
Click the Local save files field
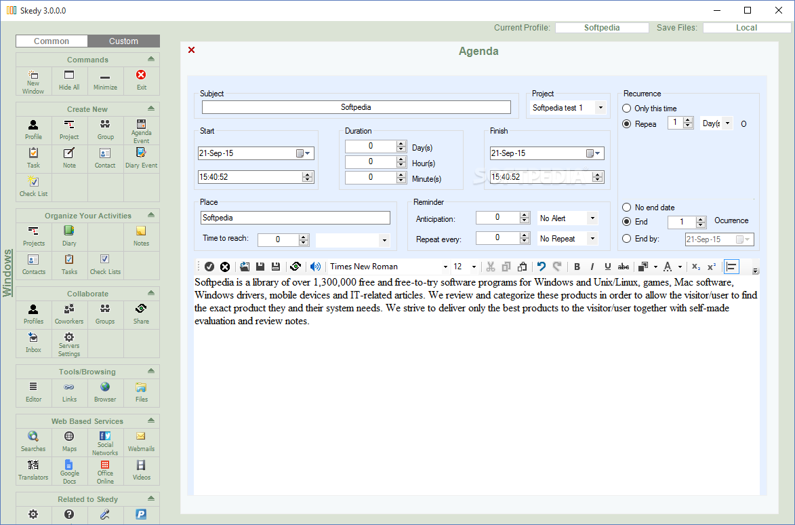click(x=746, y=28)
